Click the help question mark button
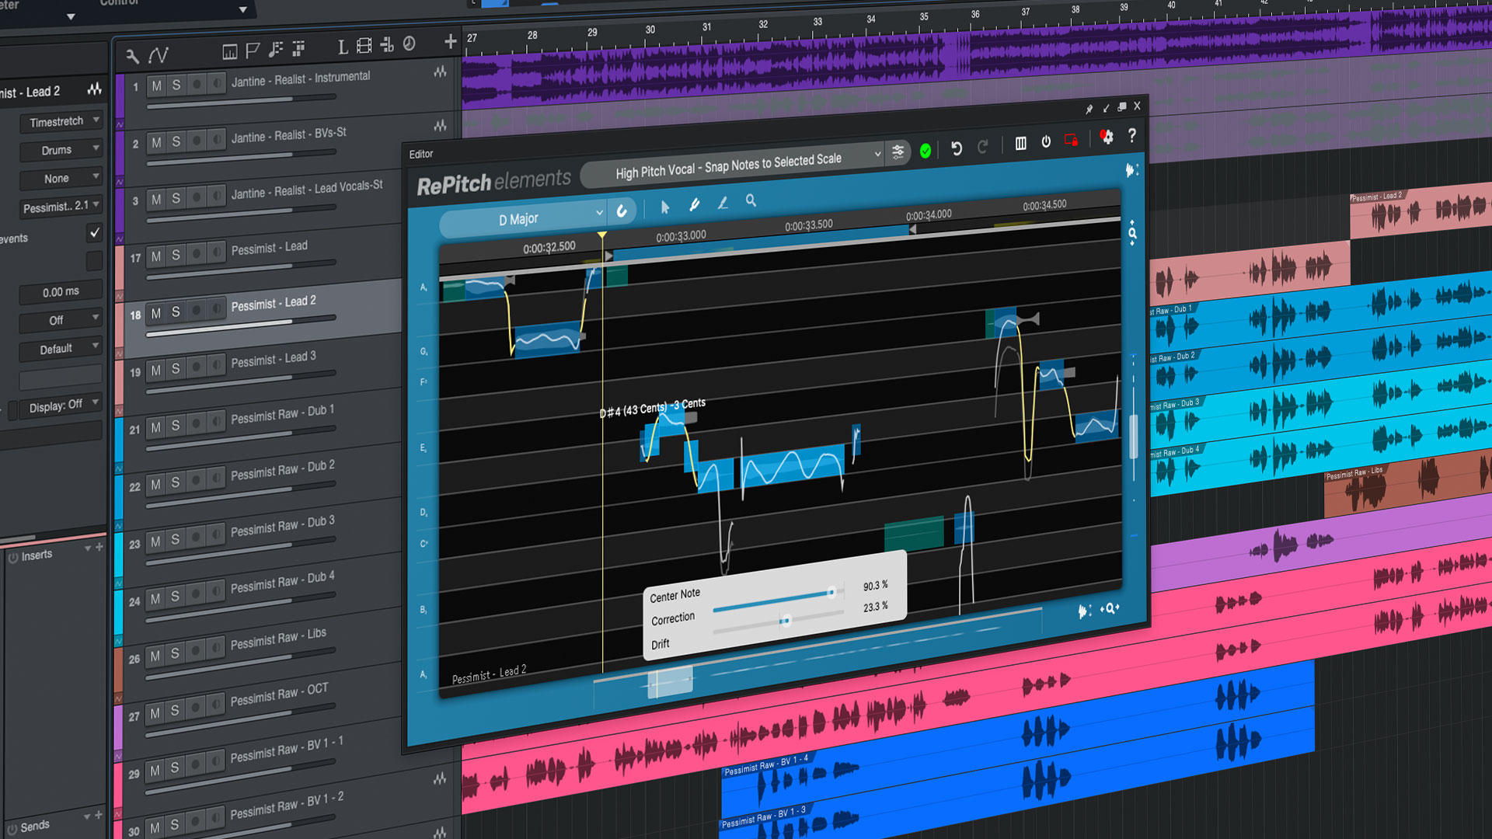The width and height of the screenshot is (1492, 839). tap(1131, 137)
